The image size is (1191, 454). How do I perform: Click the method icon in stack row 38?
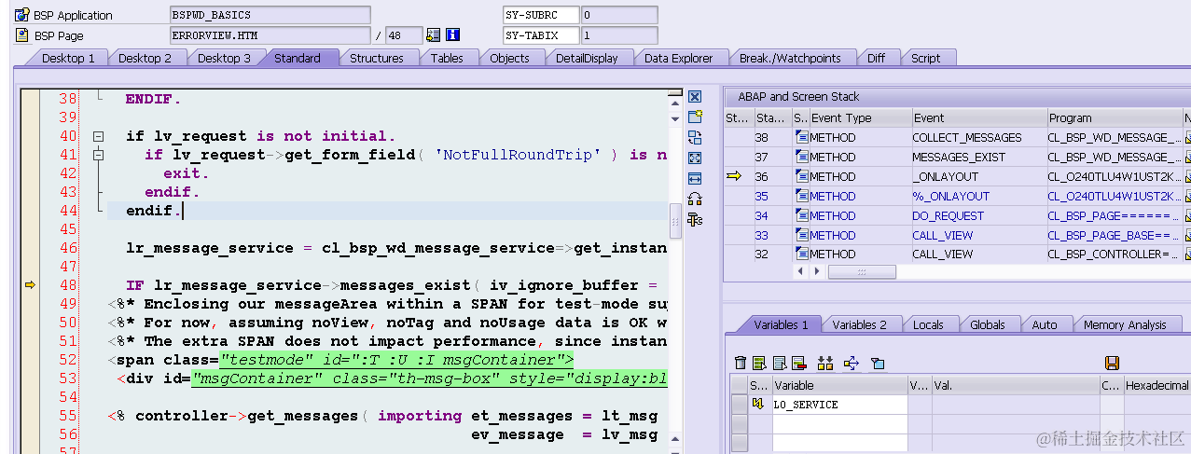click(801, 137)
